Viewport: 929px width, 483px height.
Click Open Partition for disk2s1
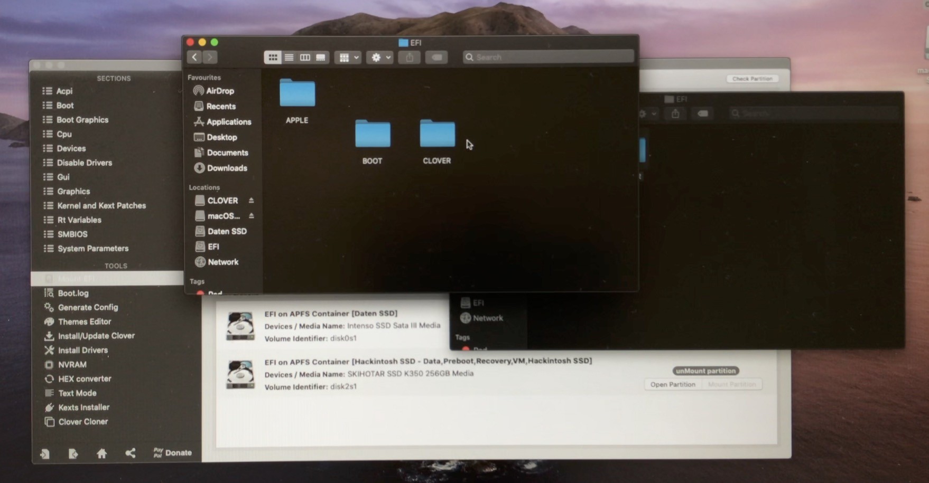(673, 384)
